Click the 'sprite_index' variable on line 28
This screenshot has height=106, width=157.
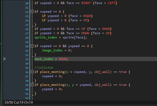[x=46, y=38]
